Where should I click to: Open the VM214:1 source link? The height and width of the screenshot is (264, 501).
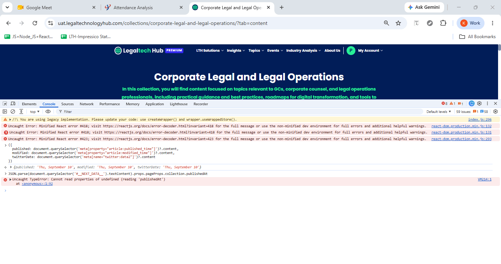484,179
